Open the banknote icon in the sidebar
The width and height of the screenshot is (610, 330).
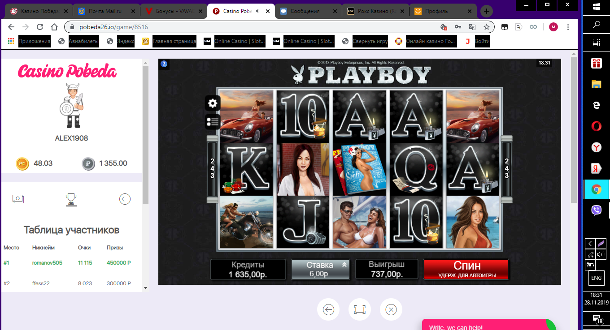pyautogui.click(x=18, y=199)
